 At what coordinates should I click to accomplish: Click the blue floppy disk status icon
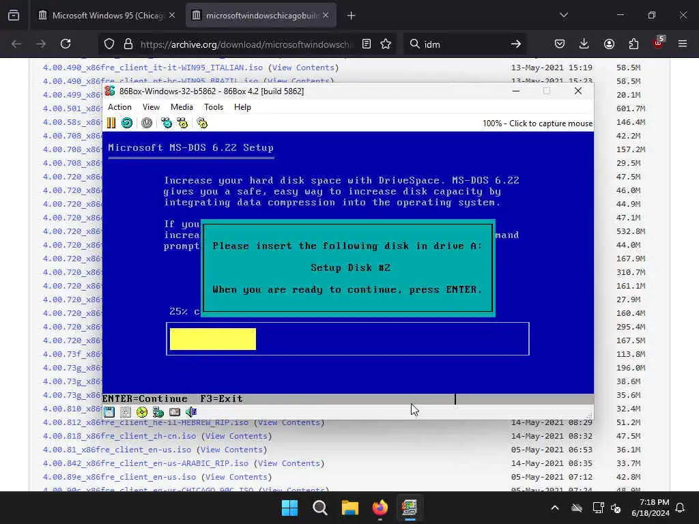point(109,412)
